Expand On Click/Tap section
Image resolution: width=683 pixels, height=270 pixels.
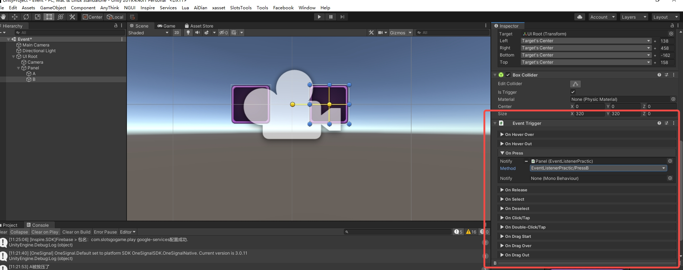(587, 218)
